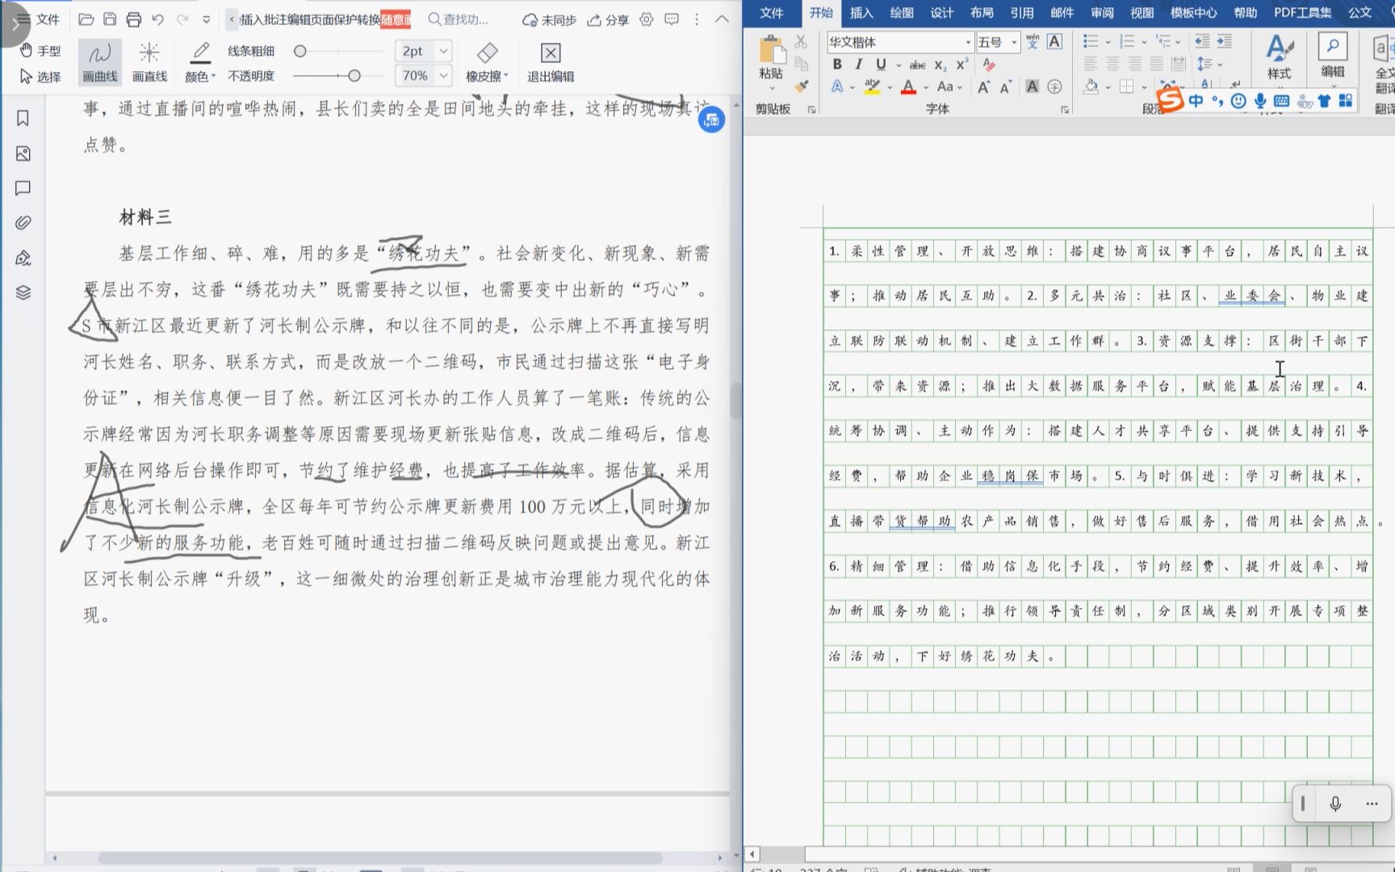Adjust the 不透明度 opacity slider handle
The width and height of the screenshot is (1395, 872).
tap(354, 76)
